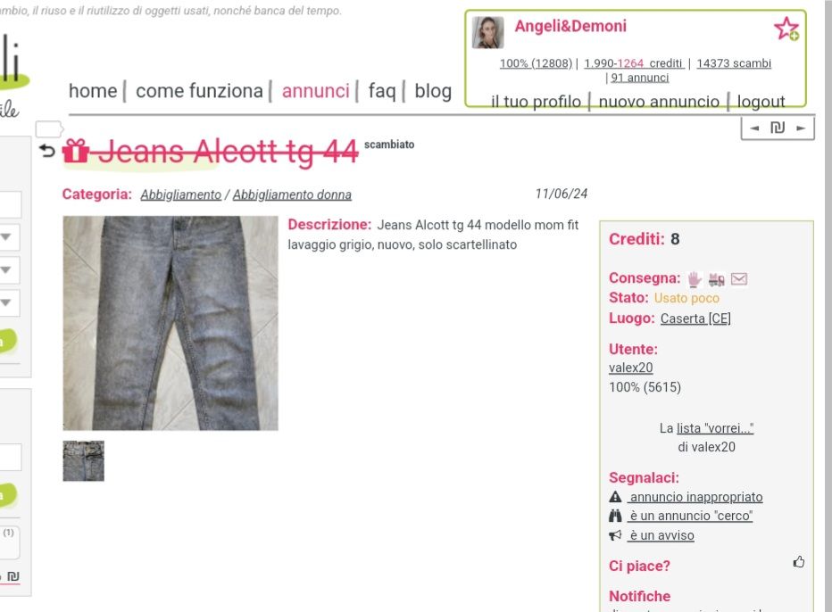
Task: Click the mail envelope delivery icon
Action: coord(739,278)
